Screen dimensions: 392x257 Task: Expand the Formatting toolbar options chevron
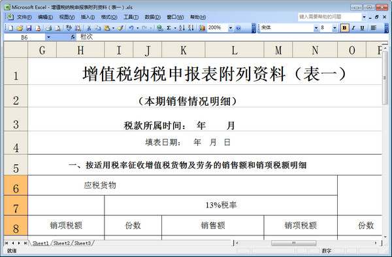387,28
